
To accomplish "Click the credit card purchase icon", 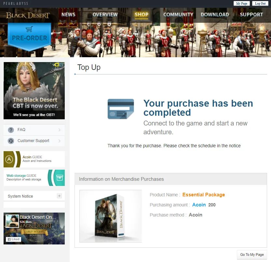I will [121, 109].
